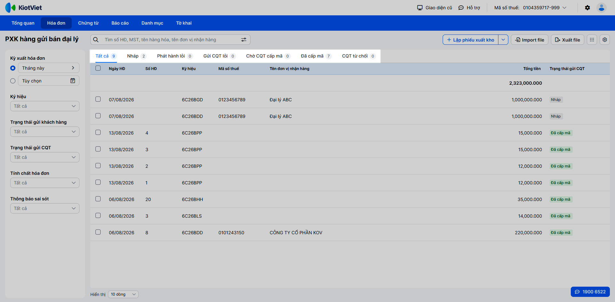Screen dimensions: 615x302
Task: Switch to Phát hành lỗi tab
Action: pyautogui.click(x=175, y=56)
